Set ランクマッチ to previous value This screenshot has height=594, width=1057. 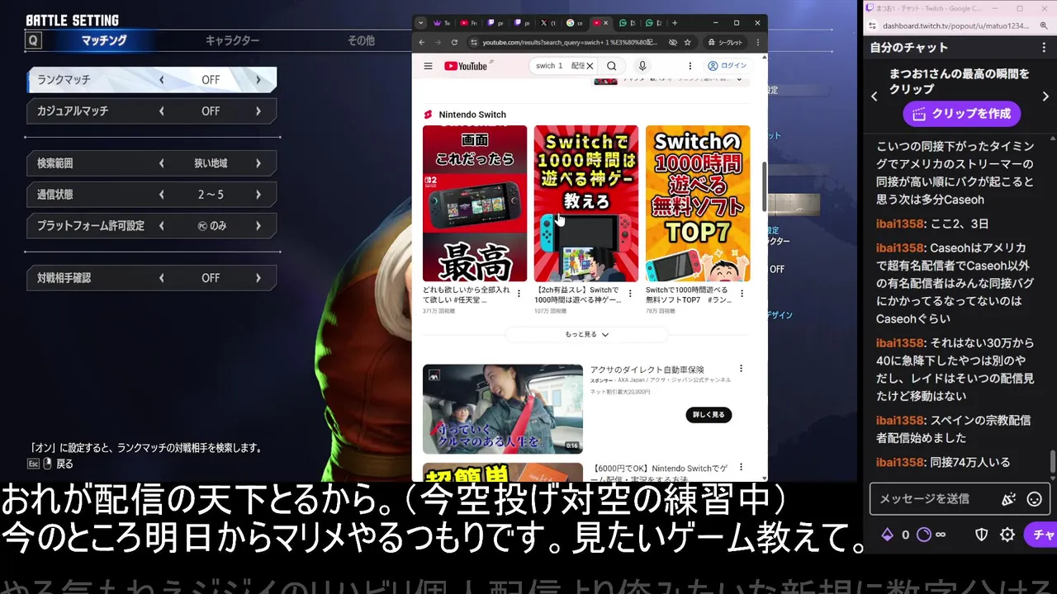point(162,80)
